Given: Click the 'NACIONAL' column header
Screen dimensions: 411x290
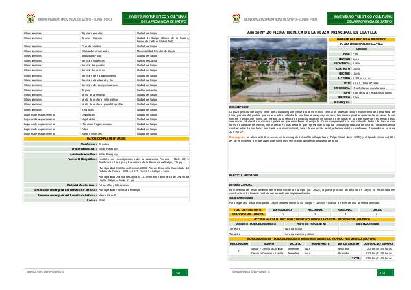Looking at the screenshot, I should pyautogui.click(x=315, y=210).
